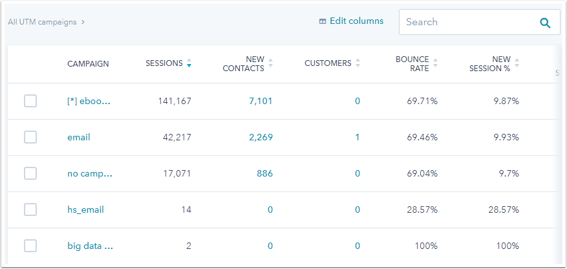This screenshot has width=567, height=269.
Task: Sort by Bounce Rate column arrows
Action: coord(435,63)
